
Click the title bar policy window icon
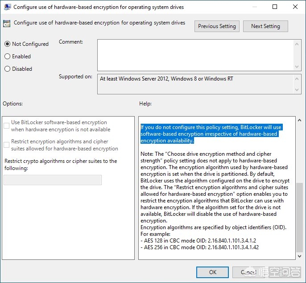[x=7, y=7]
